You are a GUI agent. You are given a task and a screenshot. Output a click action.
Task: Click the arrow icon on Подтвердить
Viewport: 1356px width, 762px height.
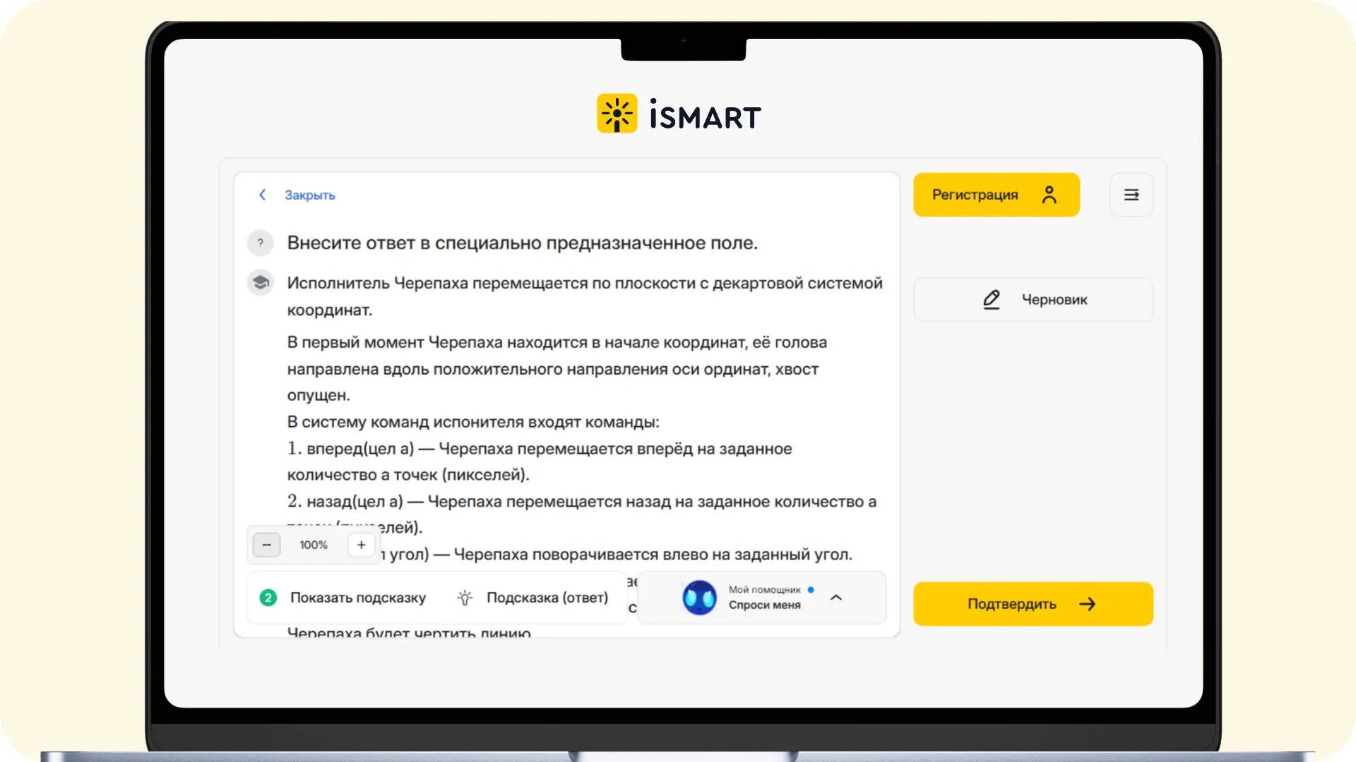(1087, 604)
